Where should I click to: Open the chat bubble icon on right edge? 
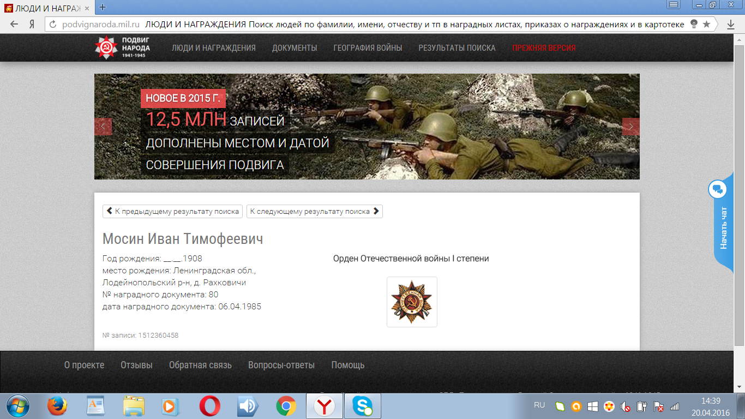click(718, 190)
